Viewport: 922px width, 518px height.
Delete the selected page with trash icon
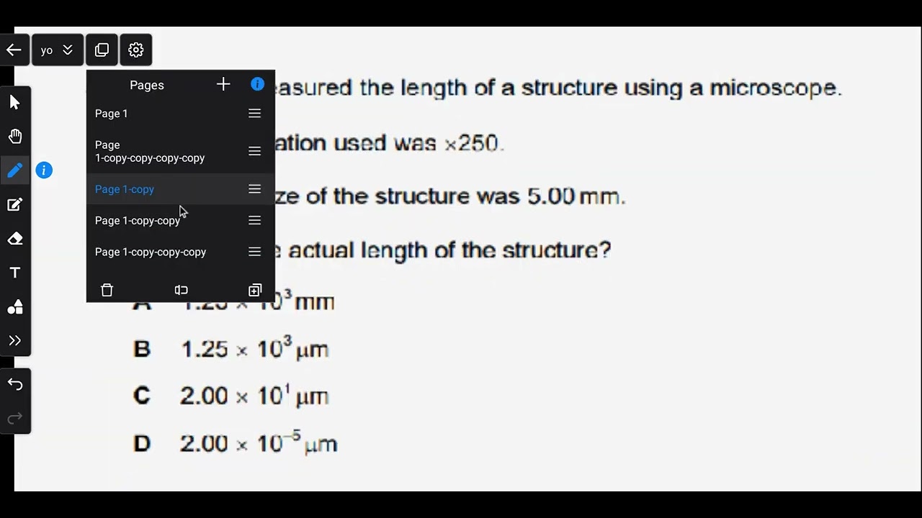[107, 290]
